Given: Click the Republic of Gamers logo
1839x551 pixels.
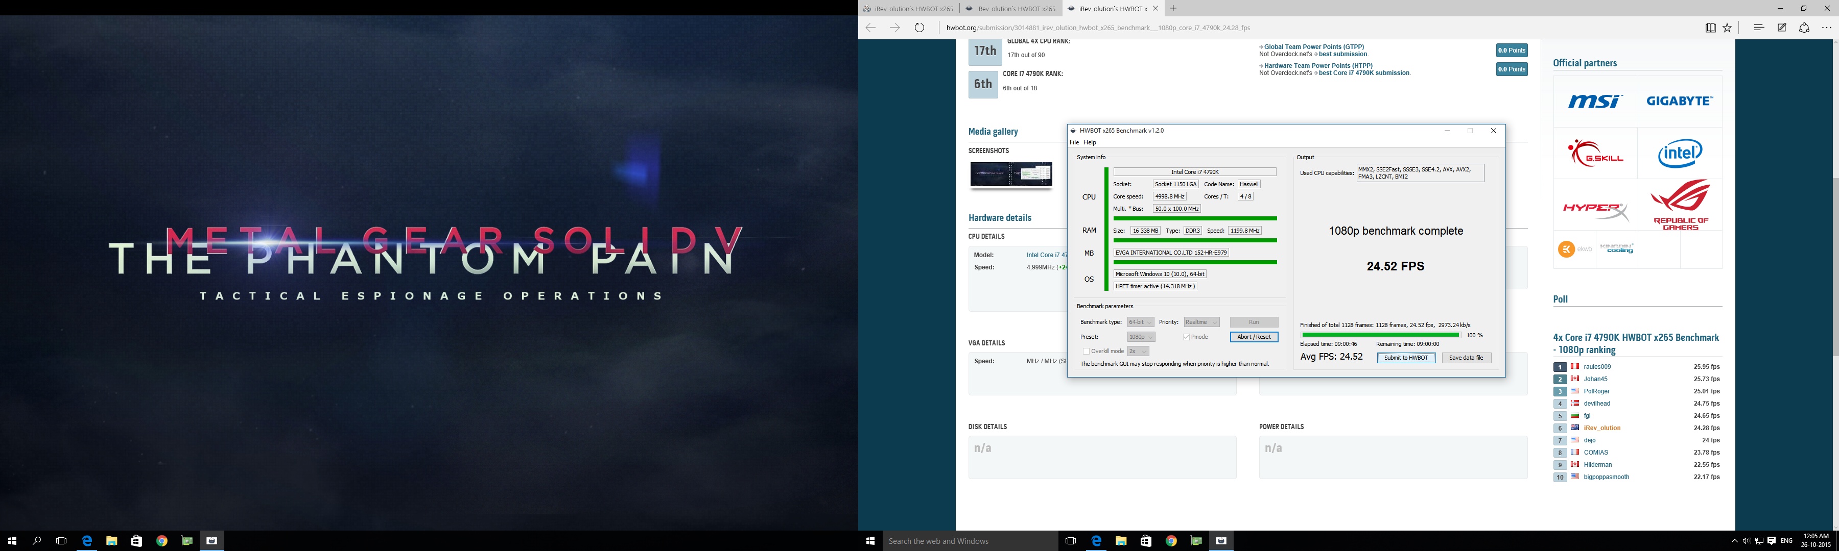Looking at the screenshot, I should [1679, 205].
